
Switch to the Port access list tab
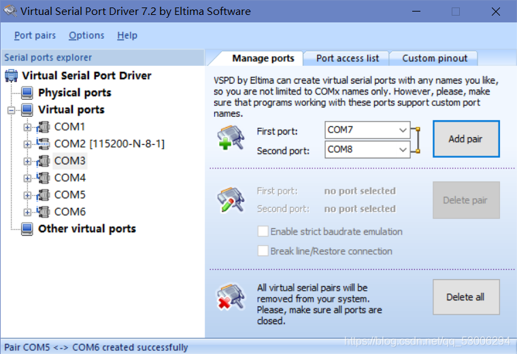click(x=348, y=58)
